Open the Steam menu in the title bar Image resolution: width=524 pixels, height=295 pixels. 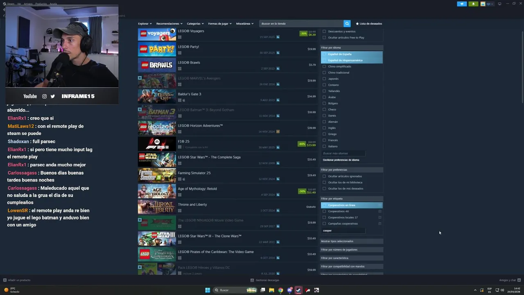tap(10, 4)
